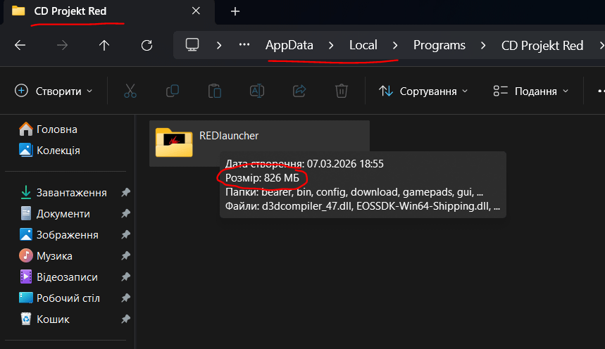This screenshot has width=605, height=349.
Task: Click the pin icon next to Документи
Action: point(126,213)
